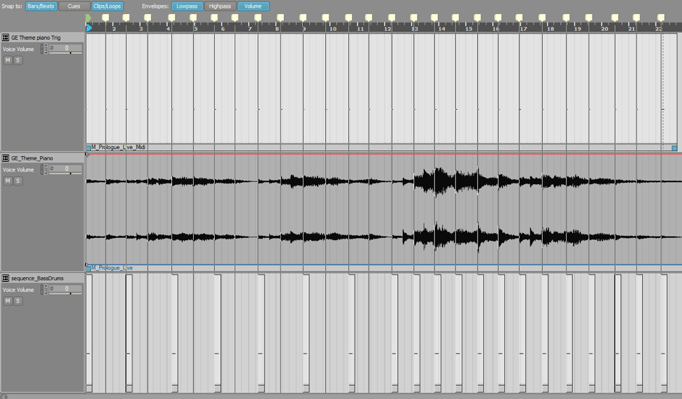
Task: Select the yellow cue above bar 13
Action: click(x=413, y=17)
